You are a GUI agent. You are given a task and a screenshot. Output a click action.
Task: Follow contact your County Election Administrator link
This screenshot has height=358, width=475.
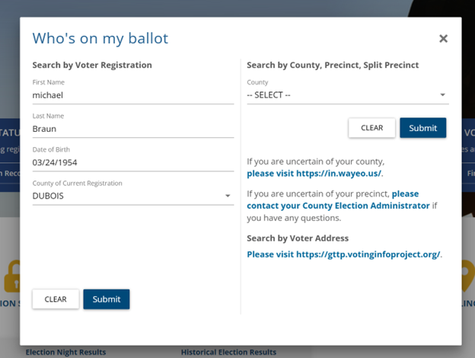[x=338, y=206]
